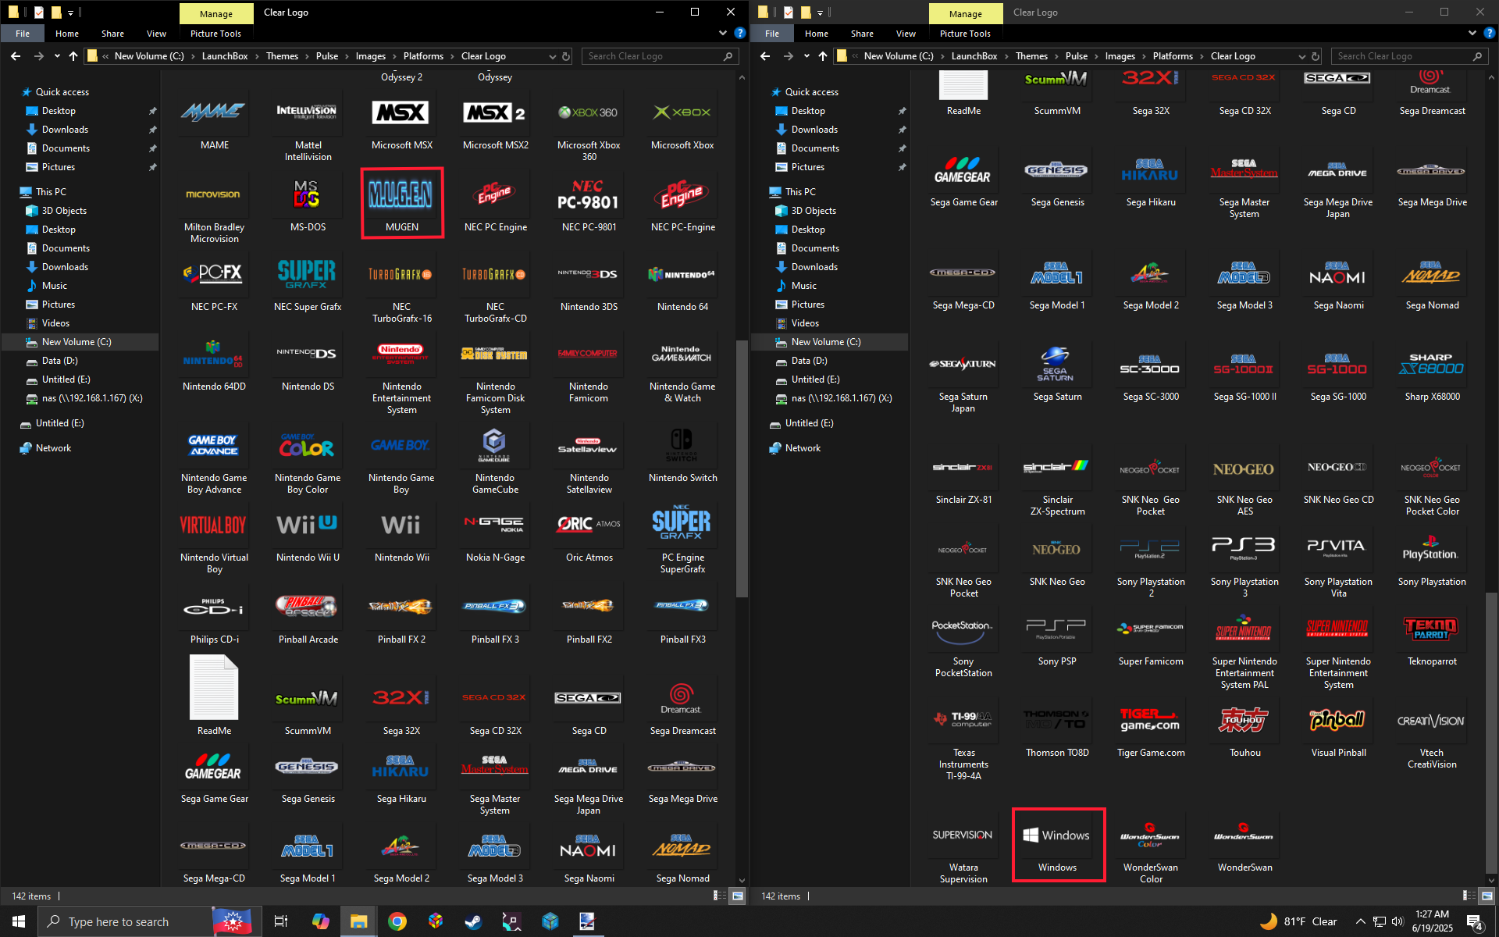Expand the ribbon in the left window

point(722,33)
